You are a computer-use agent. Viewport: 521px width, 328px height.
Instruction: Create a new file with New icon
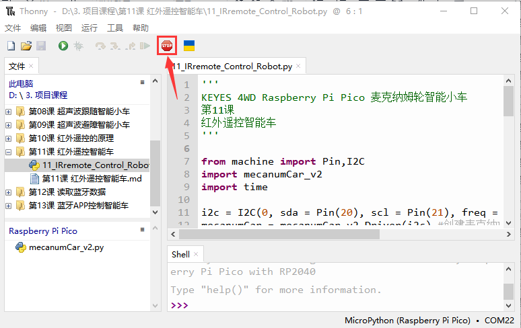pyautogui.click(x=11, y=46)
